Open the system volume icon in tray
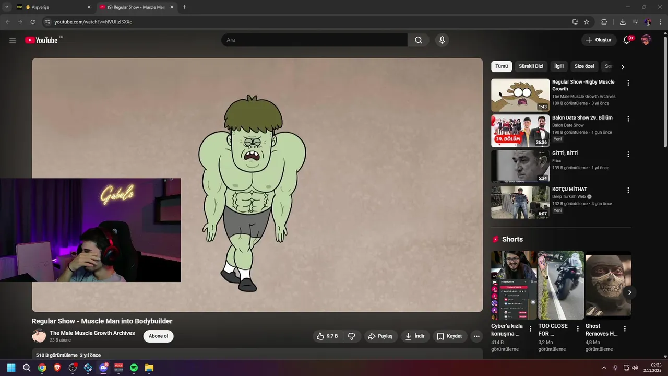Image resolution: width=668 pixels, height=376 pixels. point(635,368)
